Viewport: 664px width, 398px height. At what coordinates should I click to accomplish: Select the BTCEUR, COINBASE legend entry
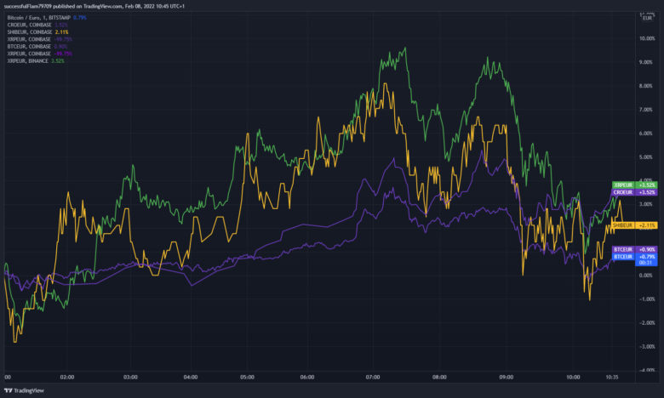tap(28, 46)
